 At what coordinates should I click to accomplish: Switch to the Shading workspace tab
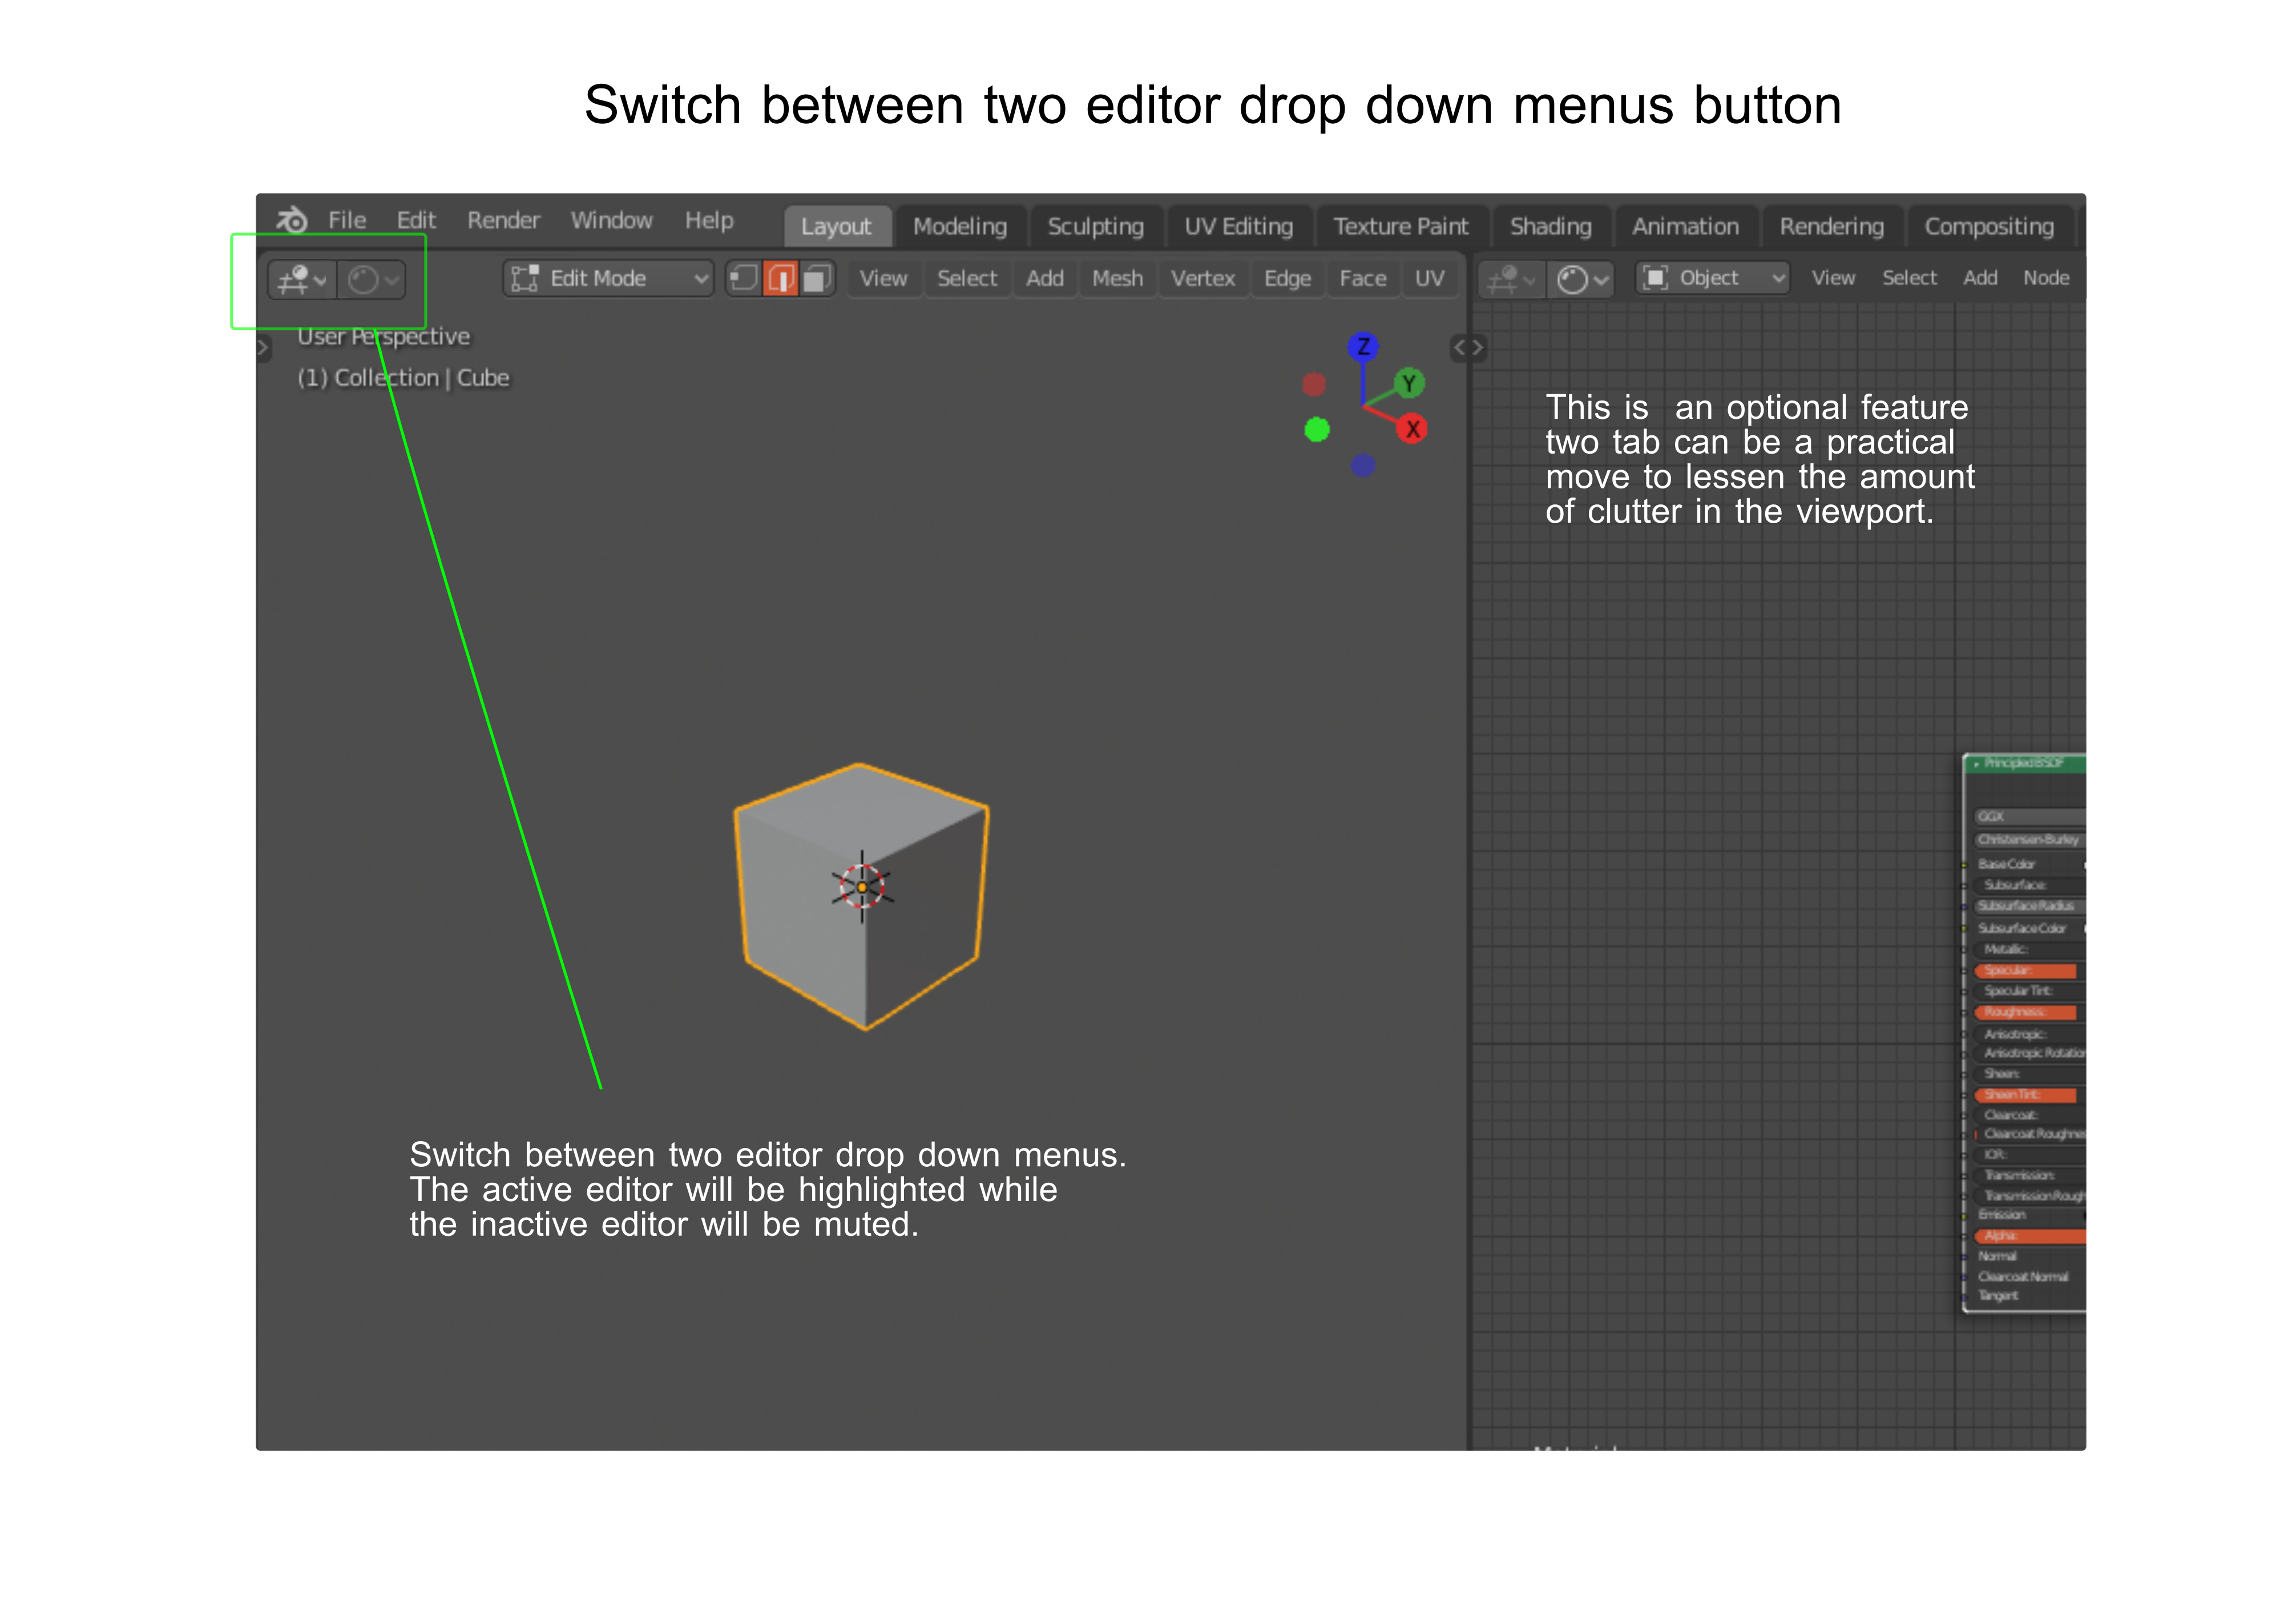tap(1551, 227)
